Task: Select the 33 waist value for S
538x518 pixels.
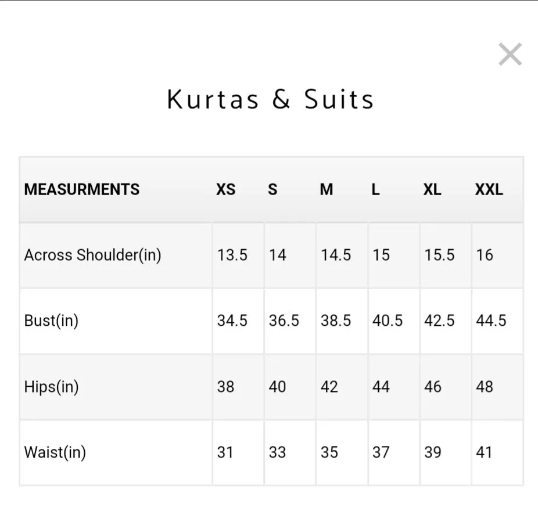Action: (277, 452)
